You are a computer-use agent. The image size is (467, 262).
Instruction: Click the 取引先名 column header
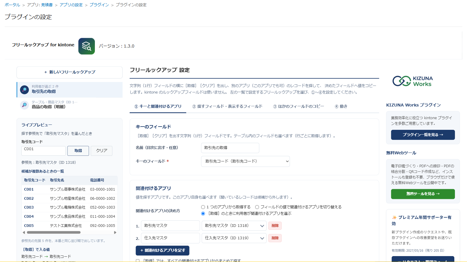[x=57, y=180]
